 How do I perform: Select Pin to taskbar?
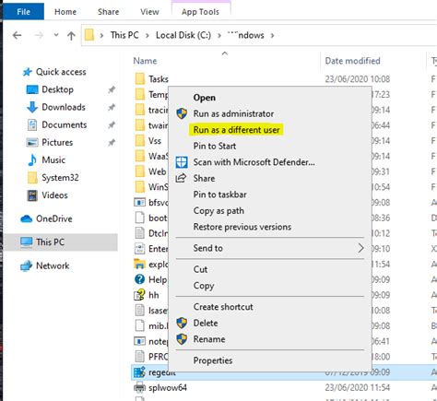[220, 195]
